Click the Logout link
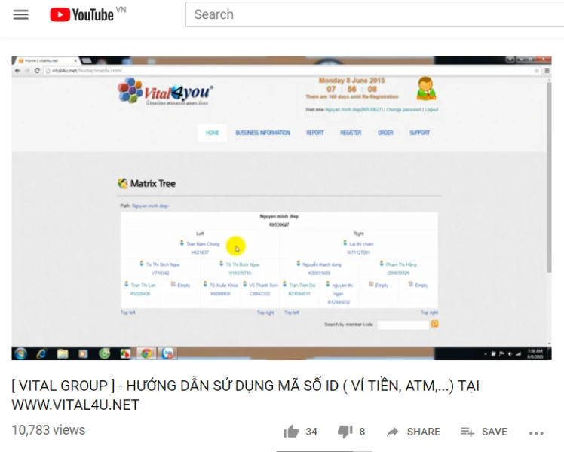The image size is (564, 452). coord(431,110)
